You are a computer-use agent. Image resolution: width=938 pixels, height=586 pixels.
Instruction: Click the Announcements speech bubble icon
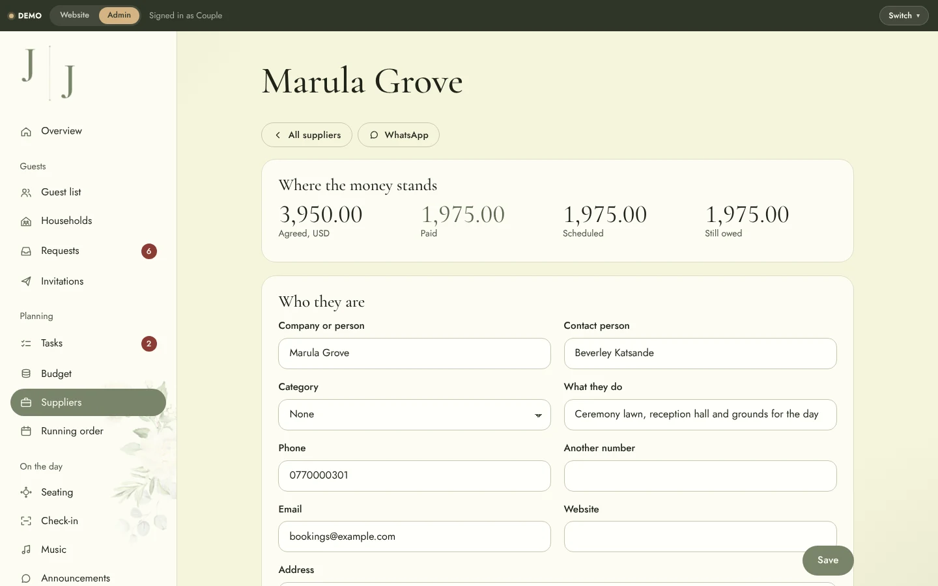pyautogui.click(x=26, y=578)
